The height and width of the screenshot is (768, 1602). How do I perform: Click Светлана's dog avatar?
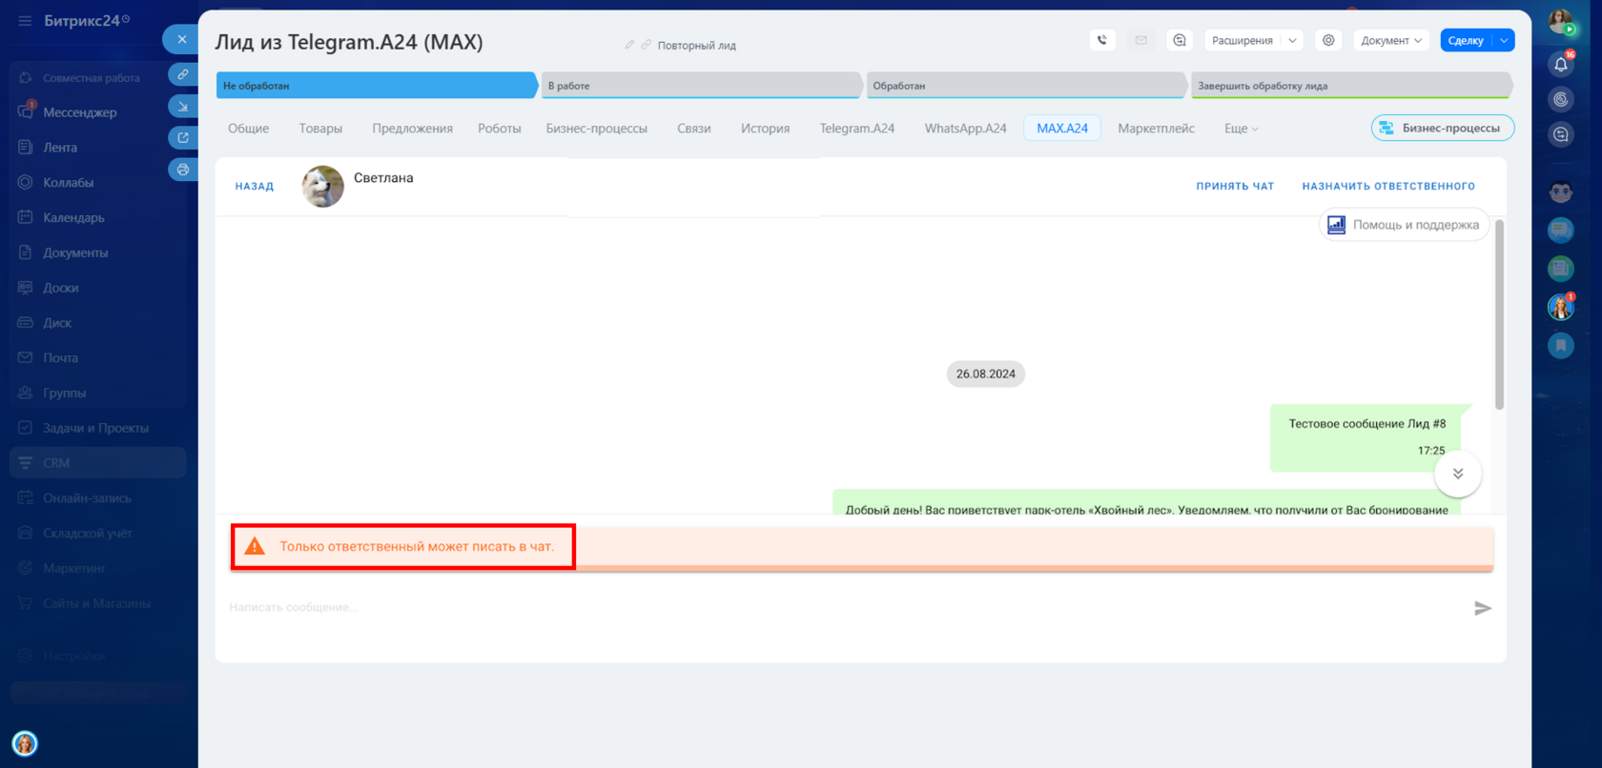pos(323,186)
